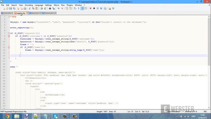Save current recorded macro icon

coord(105,9)
